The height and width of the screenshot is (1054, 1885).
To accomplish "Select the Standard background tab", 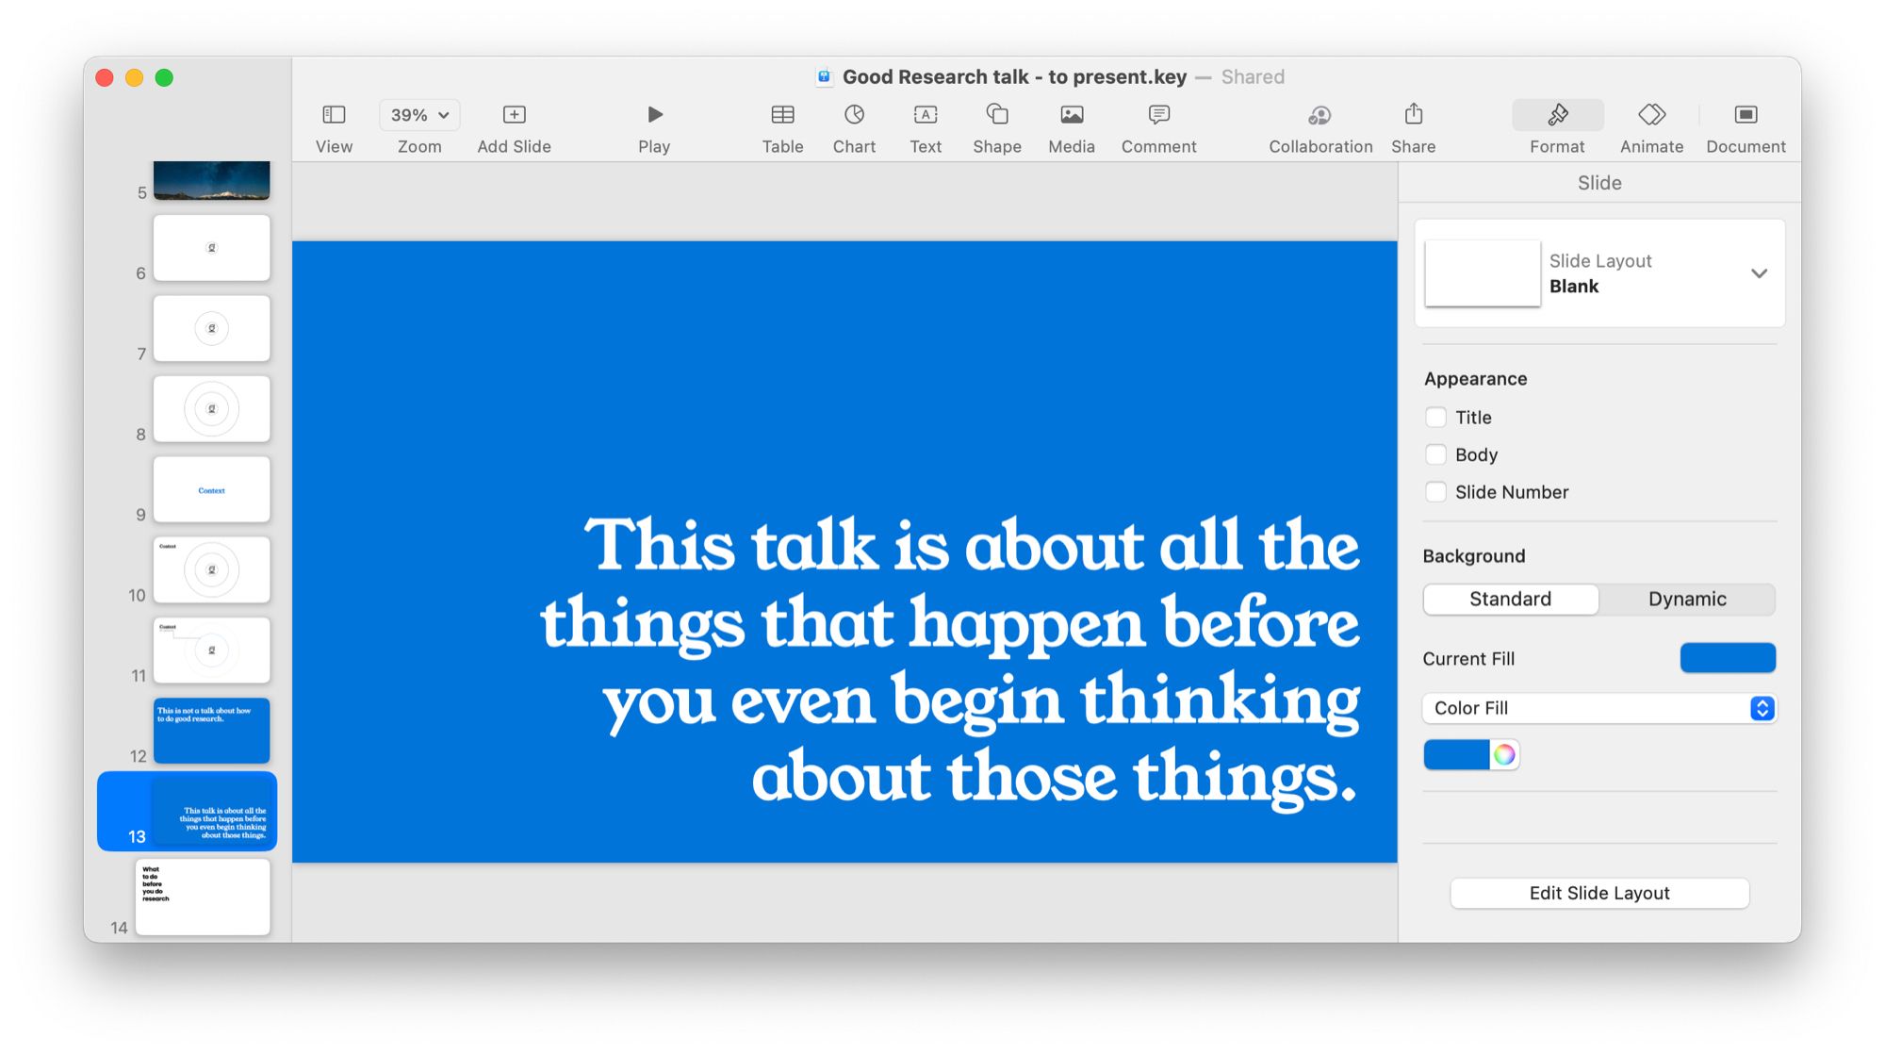I will (x=1510, y=599).
